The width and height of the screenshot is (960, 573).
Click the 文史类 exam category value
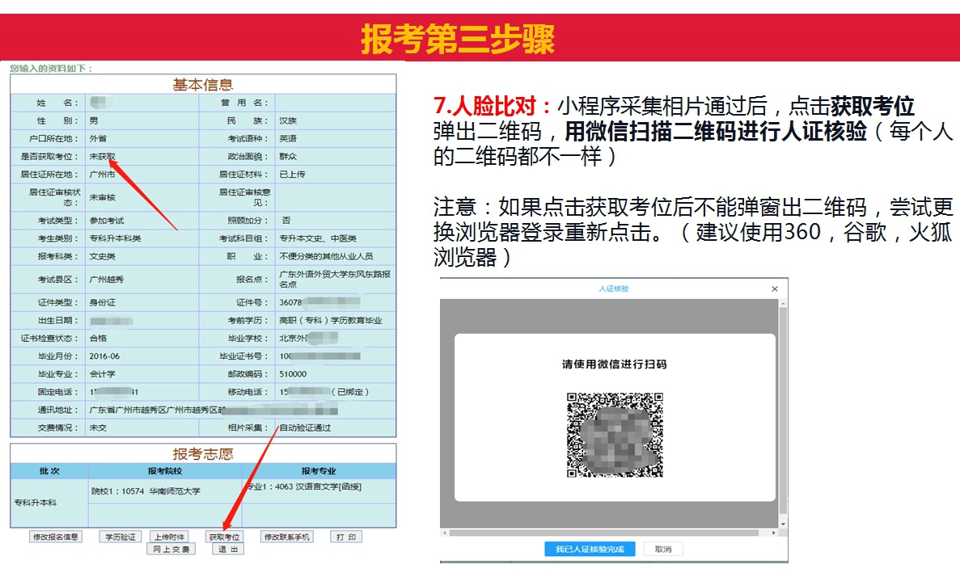coord(102,256)
